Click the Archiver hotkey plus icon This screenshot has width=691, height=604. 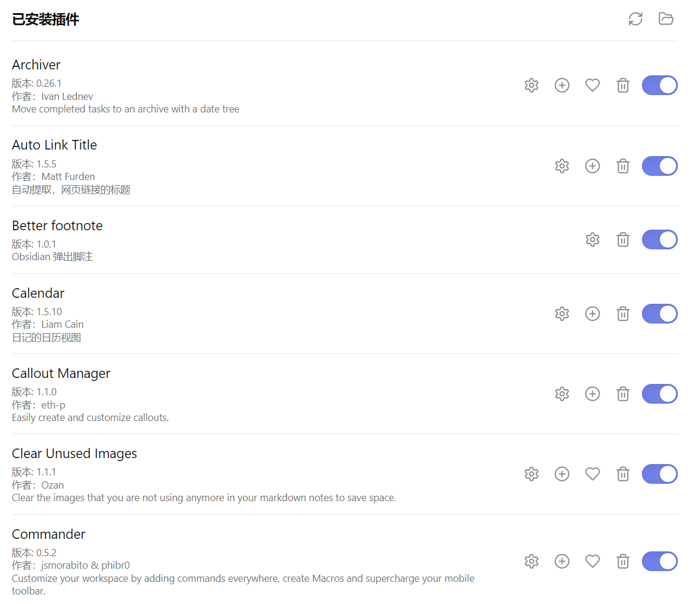point(562,85)
